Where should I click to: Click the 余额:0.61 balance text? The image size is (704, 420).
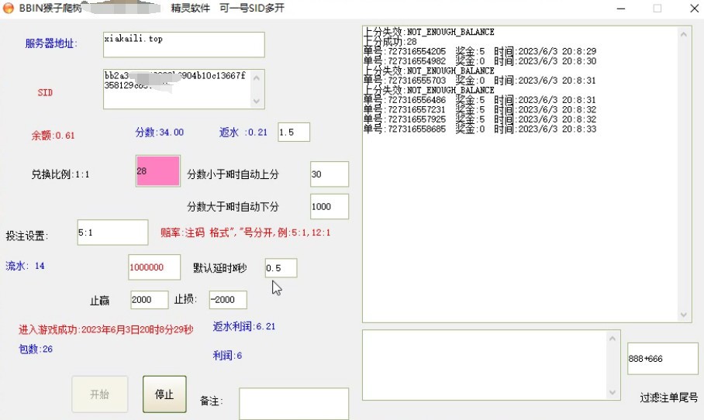point(53,136)
